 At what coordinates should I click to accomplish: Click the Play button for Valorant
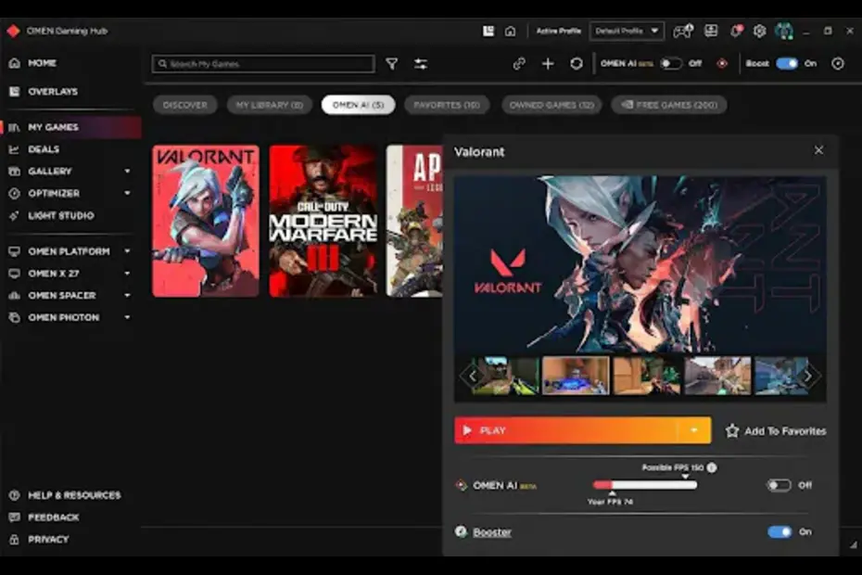point(566,430)
